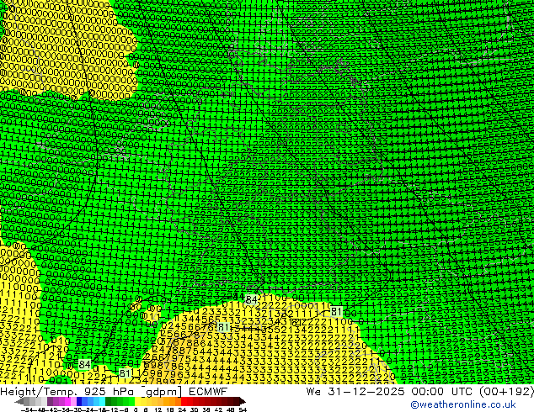Click the weatheronline.co.uk copyright link
The height and width of the screenshot is (412, 534).
click(x=463, y=404)
